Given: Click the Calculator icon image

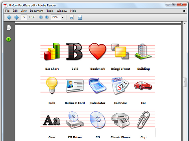Looking at the screenshot, I should pyautogui.click(x=97, y=85).
